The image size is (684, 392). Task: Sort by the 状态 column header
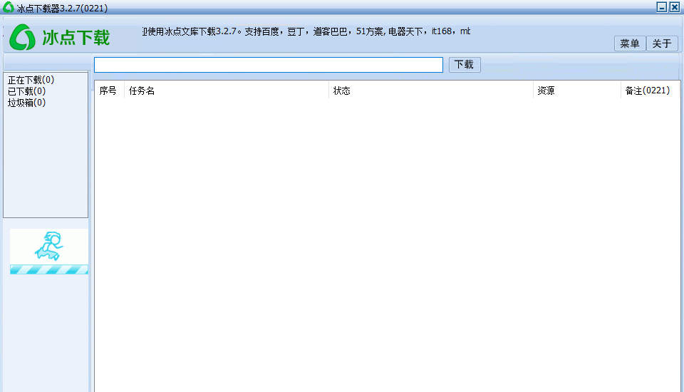(342, 91)
